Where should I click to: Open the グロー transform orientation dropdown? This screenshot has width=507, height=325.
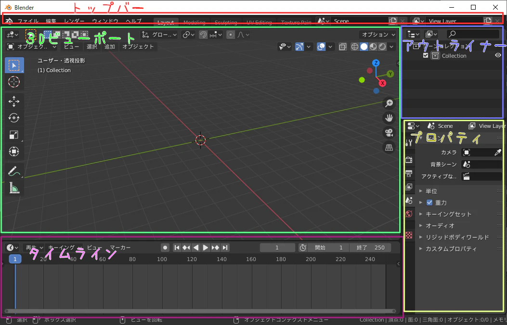[159, 35]
